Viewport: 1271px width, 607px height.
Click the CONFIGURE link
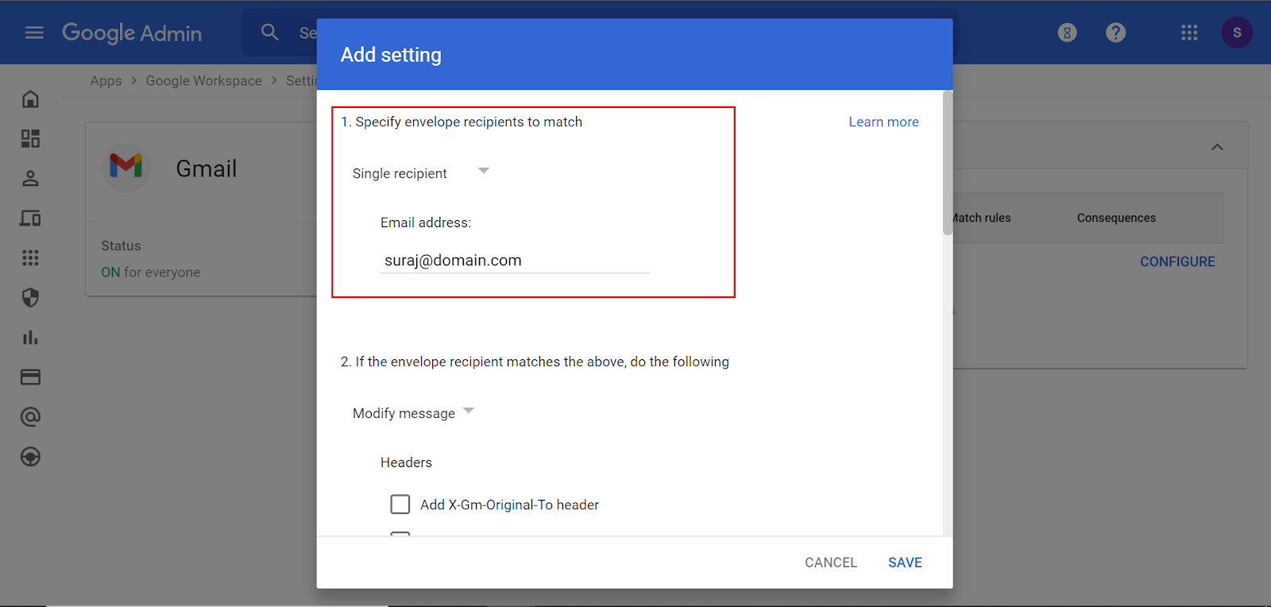(1177, 262)
